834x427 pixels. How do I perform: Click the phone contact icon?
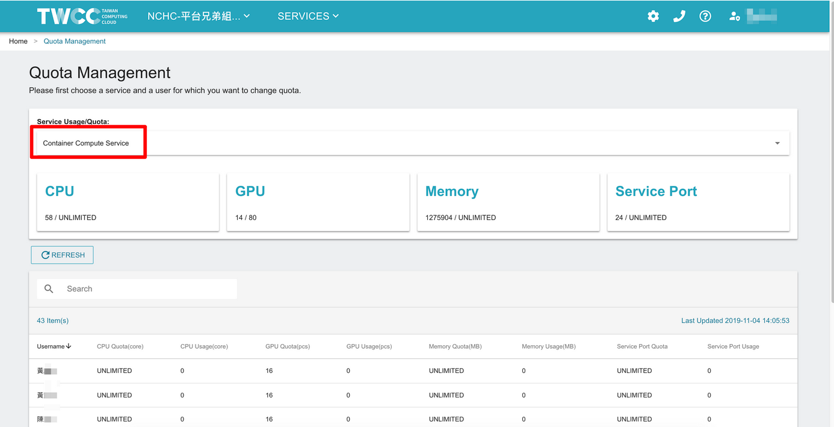pos(679,16)
